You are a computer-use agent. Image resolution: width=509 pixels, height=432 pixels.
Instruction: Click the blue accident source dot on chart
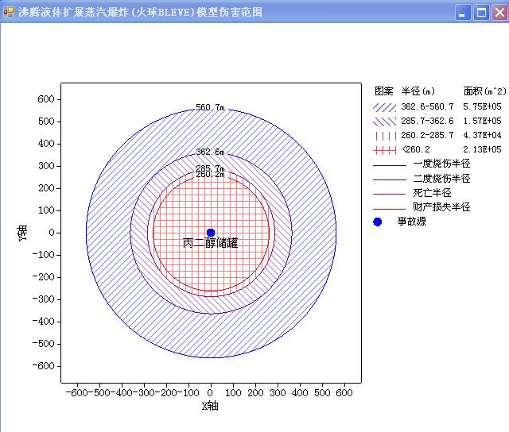click(211, 233)
